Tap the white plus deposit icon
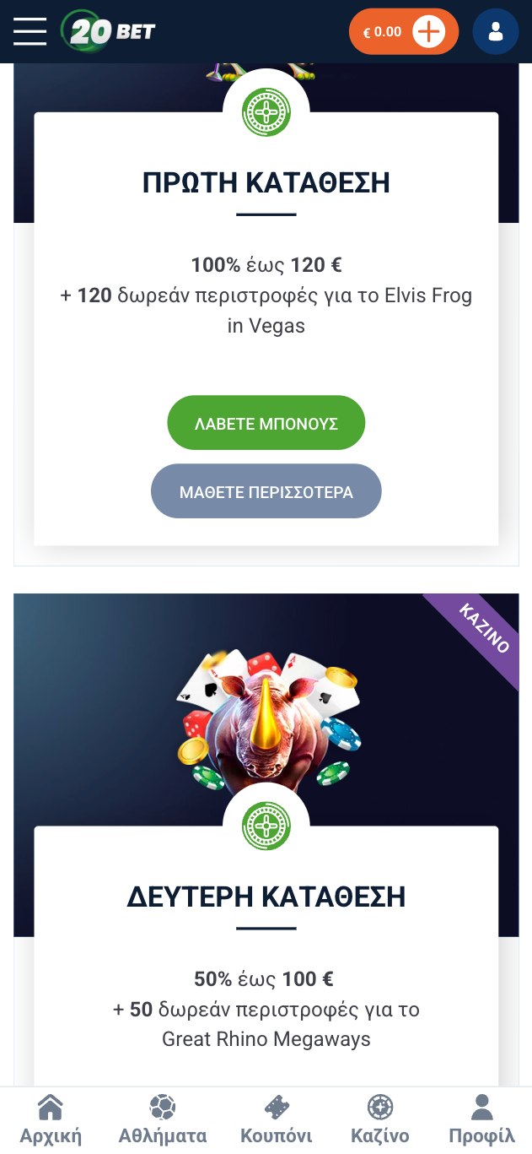The image size is (532, 1154). pos(429,32)
